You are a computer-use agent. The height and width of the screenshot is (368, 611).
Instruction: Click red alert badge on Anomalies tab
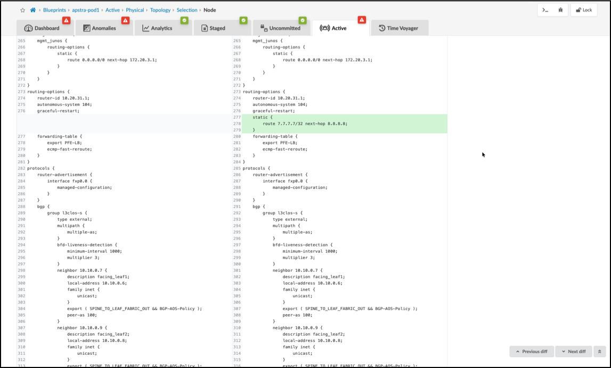(x=125, y=20)
